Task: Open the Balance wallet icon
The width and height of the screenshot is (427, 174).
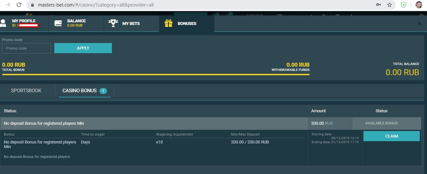Action: pos(58,23)
